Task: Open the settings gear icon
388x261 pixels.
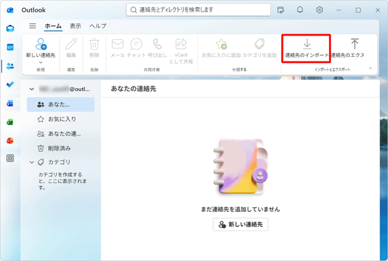Action: (319, 10)
